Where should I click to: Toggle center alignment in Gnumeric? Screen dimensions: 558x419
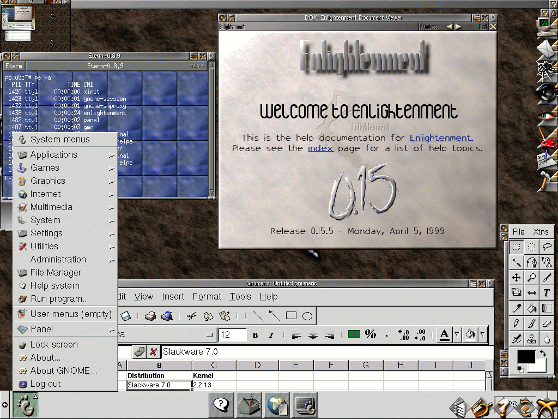[x=313, y=335]
